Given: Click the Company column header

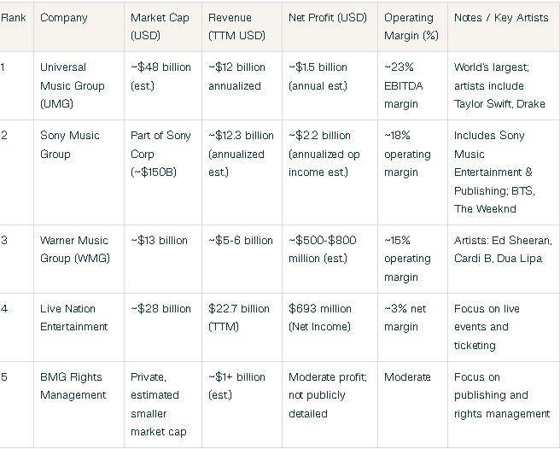Looking at the screenshot, I should pyautogui.click(x=63, y=18).
